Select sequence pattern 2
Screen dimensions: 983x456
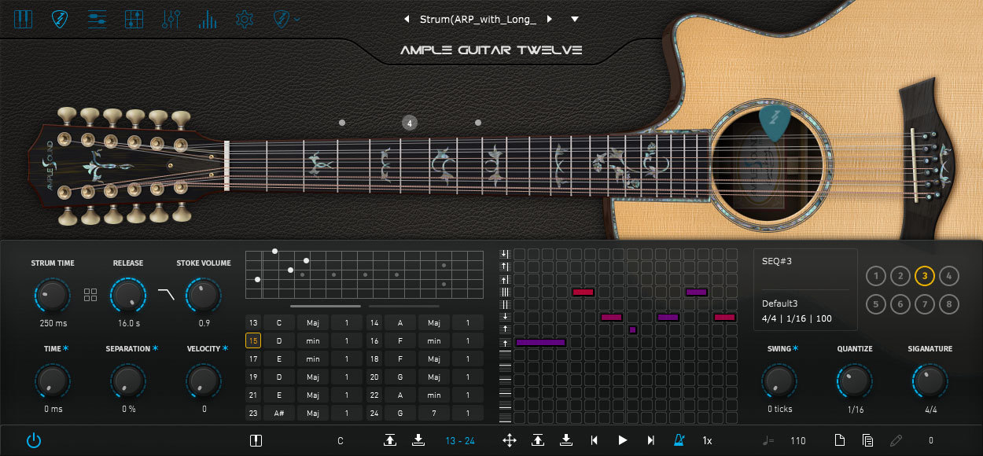coord(900,276)
